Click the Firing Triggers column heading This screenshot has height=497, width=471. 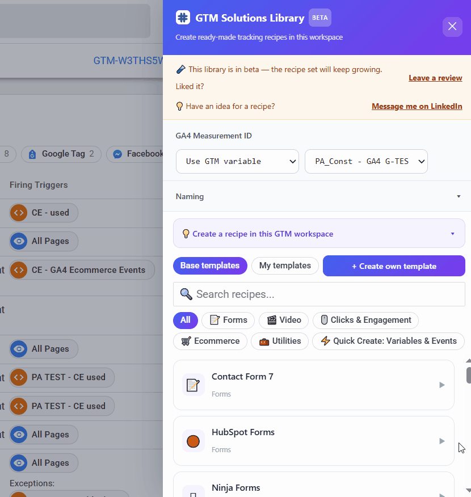pyautogui.click(x=39, y=185)
